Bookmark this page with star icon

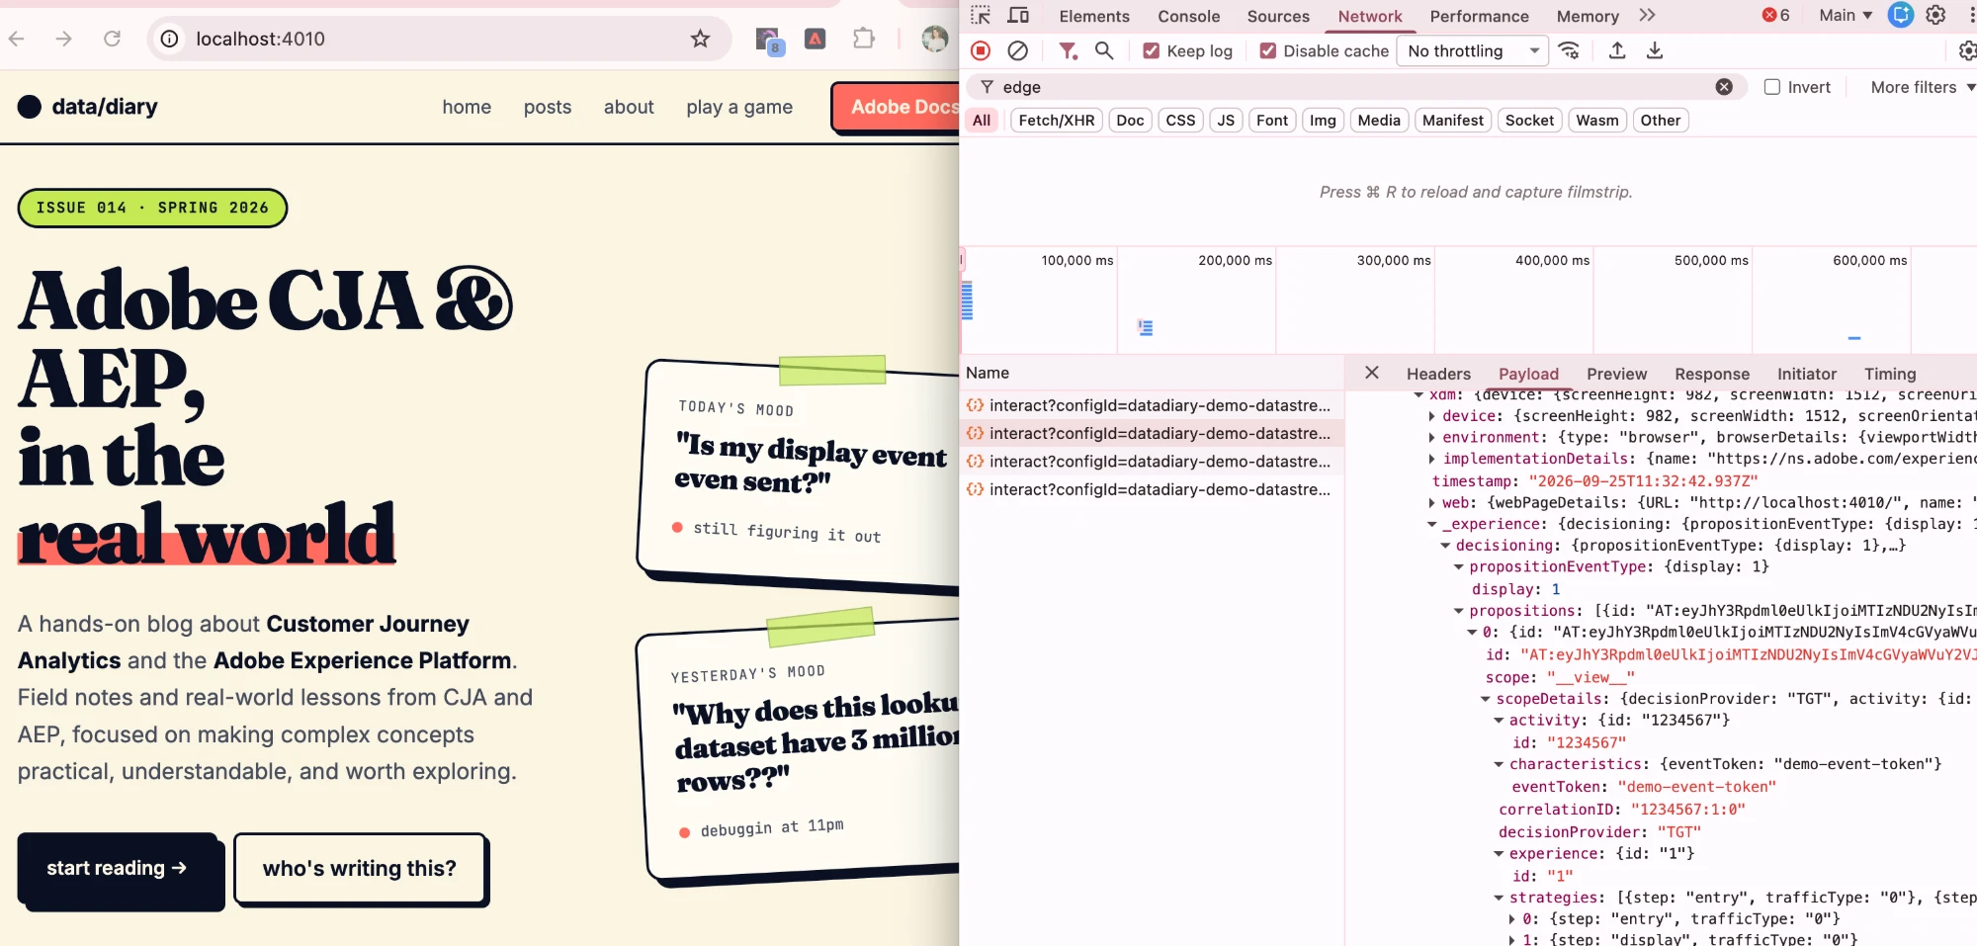[700, 39]
